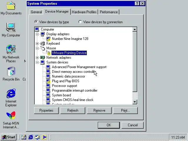
Task: Select the Advanced Power Management support label
Action: point(79,67)
